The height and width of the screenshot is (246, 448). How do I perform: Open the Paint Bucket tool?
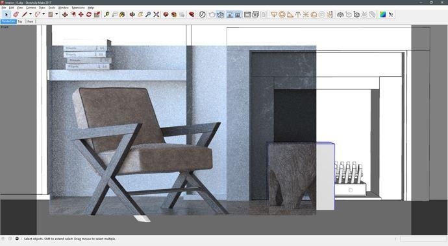point(122,14)
